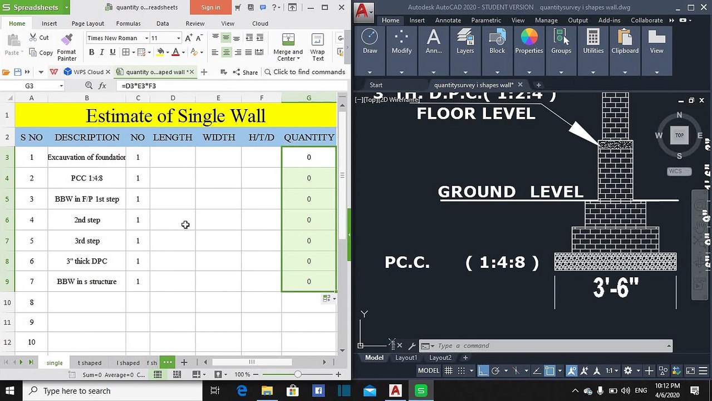Screen dimensions: 712x401
Task: Add a new sheet with plus button
Action: click(184, 363)
